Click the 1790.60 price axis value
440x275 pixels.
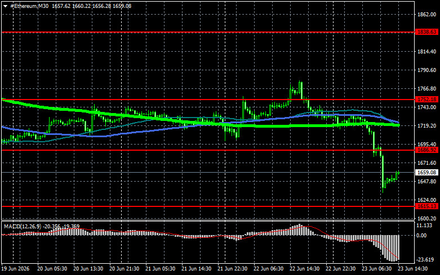[x=427, y=70]
